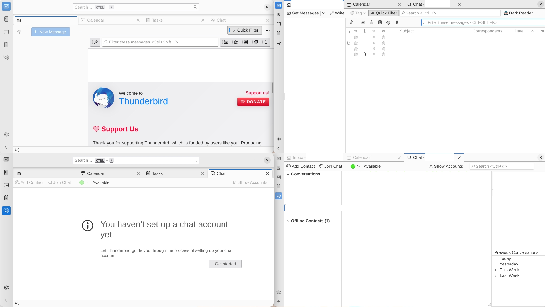547x307 pixels.
Task: Click Join Chat in bottom-right window
Action: click(x=331, y=166)
